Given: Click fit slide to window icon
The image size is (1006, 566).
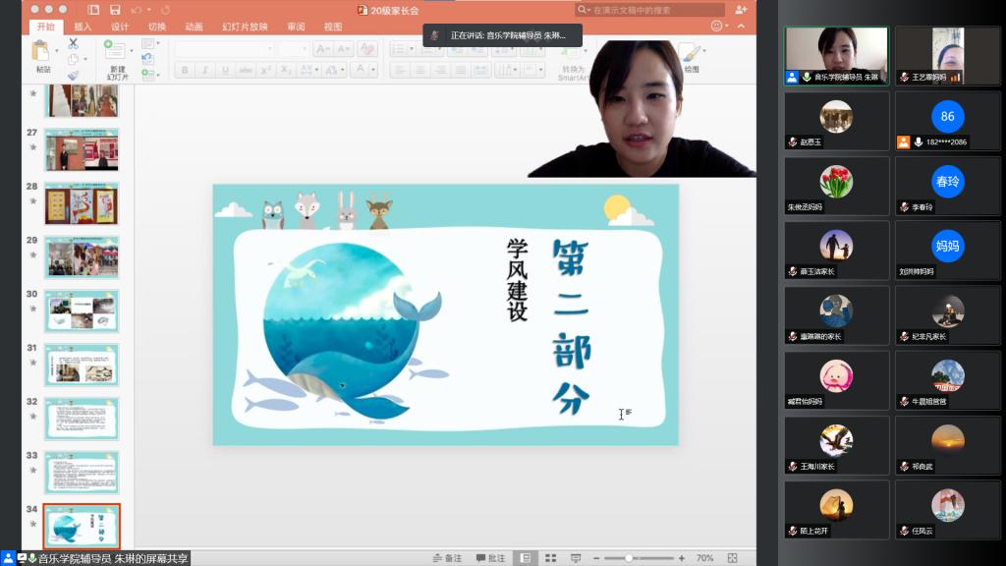Looking at the screenshot, I should tap(734, 558).
